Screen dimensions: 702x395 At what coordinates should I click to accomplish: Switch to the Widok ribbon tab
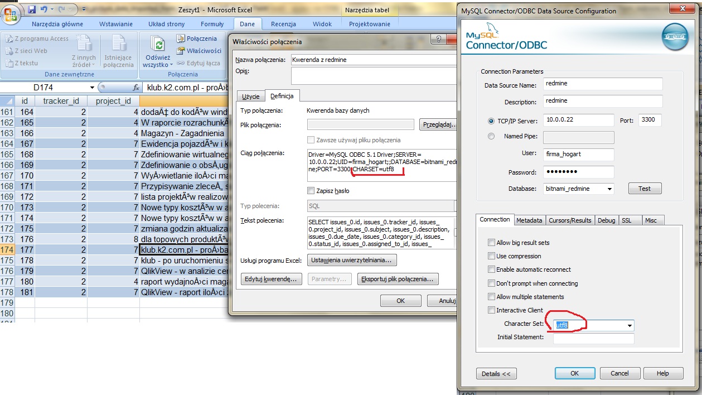(x=322, y=24)
